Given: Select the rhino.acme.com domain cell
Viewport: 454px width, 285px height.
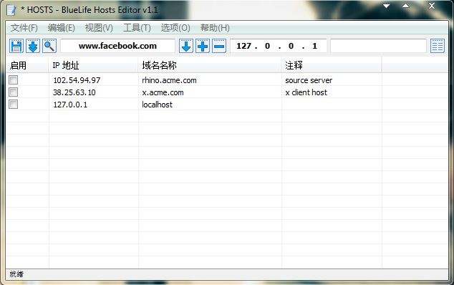Looking at the screenshot, I should point(169,80).
